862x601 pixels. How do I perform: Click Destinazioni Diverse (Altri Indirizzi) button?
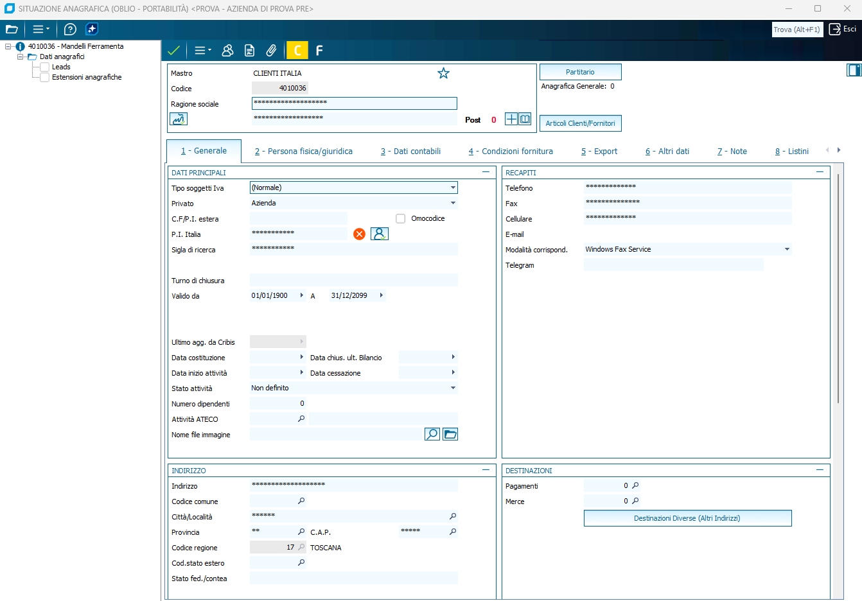pyautogui.click(x=687, y=518)
